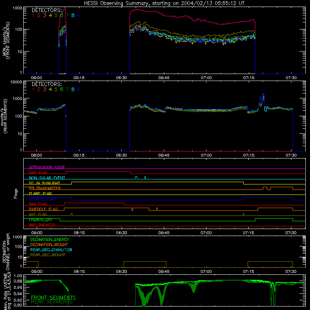Click olive detector '5' in rear segments legend
This screenshot has height=310, width=310.
click(56, 90)
